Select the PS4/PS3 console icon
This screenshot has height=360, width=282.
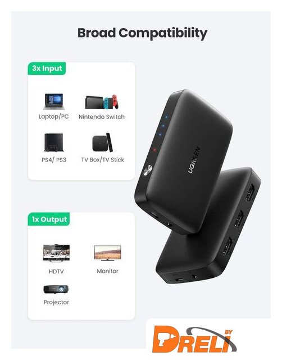point(54,142)
